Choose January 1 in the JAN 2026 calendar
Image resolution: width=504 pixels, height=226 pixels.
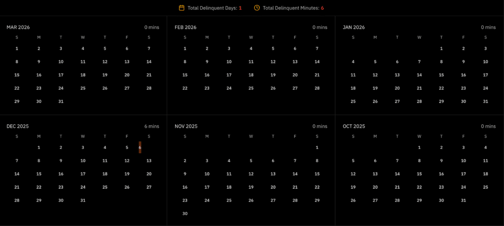441,49
